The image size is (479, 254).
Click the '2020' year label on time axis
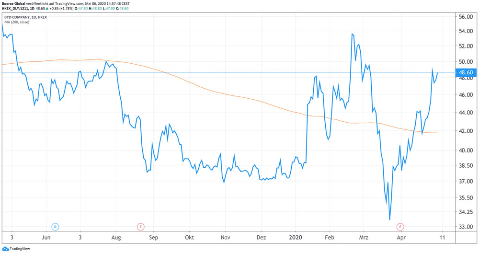pos(296,238)
